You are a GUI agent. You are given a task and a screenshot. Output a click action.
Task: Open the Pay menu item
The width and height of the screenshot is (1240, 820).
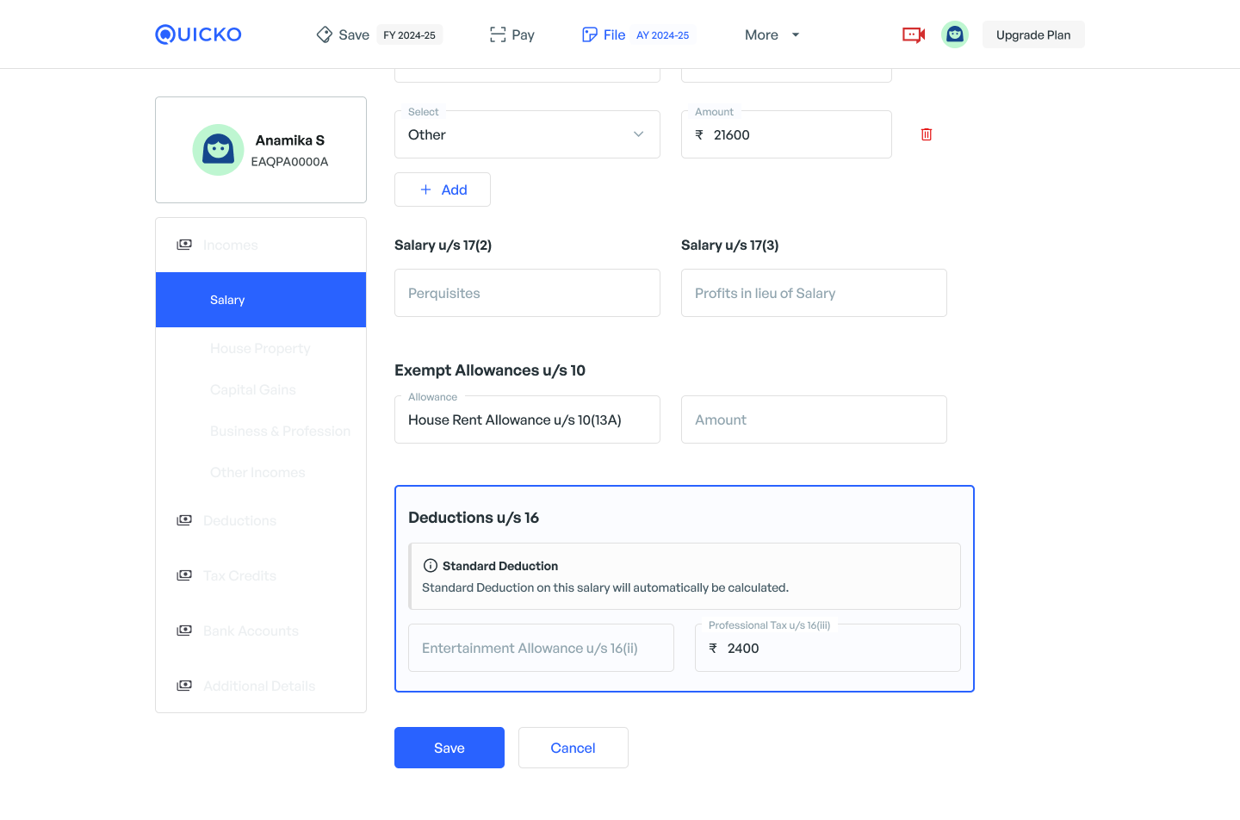[x=512, y=34]
